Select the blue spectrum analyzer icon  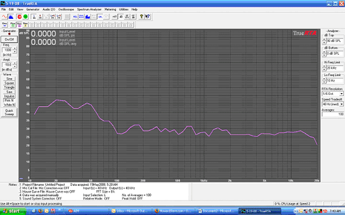pyautogui.click(x=10, y=17)
